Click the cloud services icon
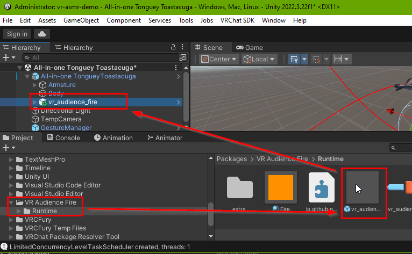Image resolution: width=412 pixels, height=254 pixels. click(x=42, y=34)
